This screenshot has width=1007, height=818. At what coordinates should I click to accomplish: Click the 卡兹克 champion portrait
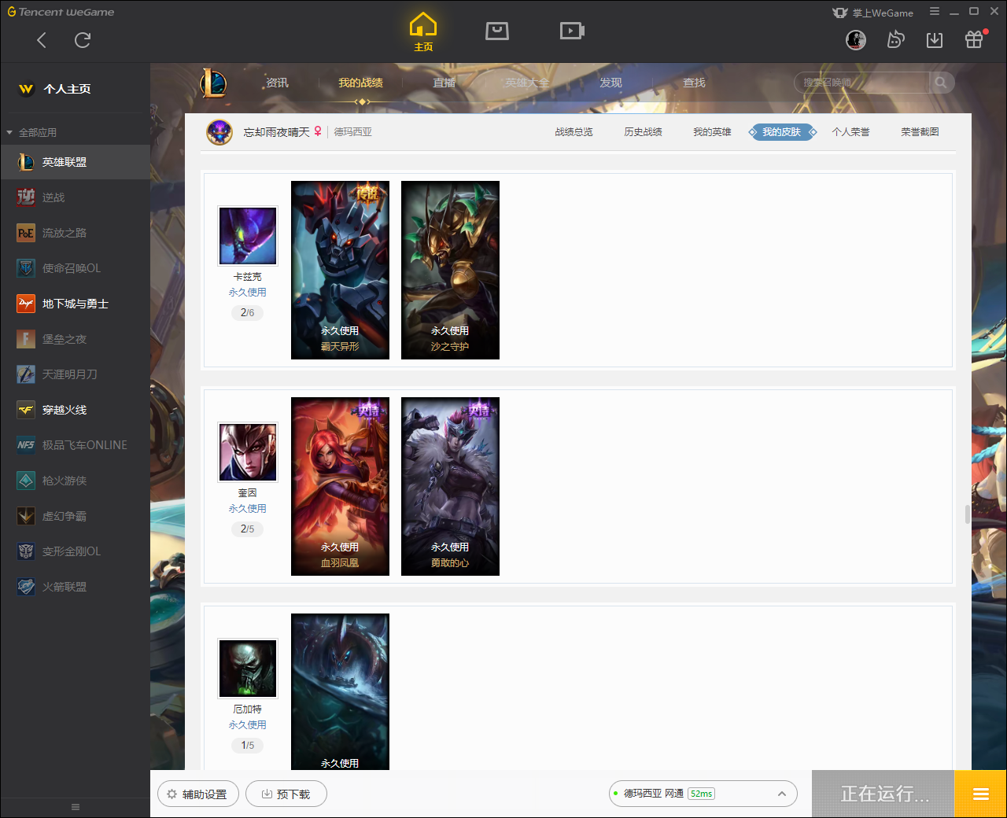coord(248,236)
